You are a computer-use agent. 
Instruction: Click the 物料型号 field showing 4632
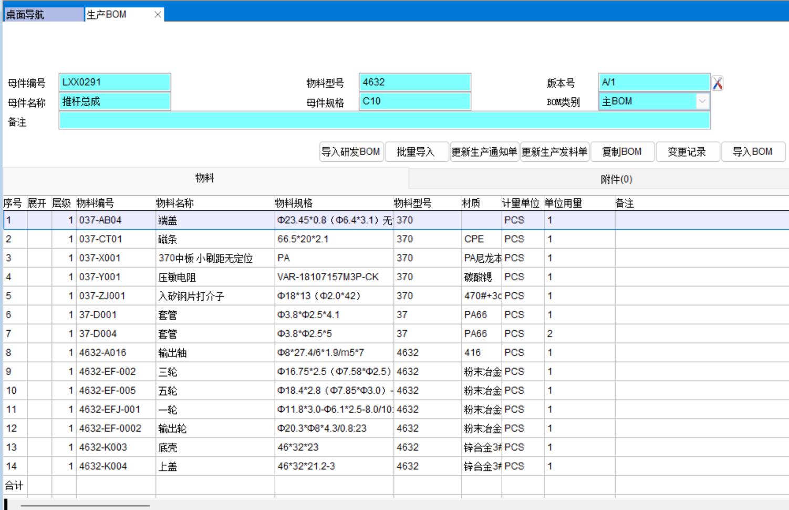pos(414,83)
